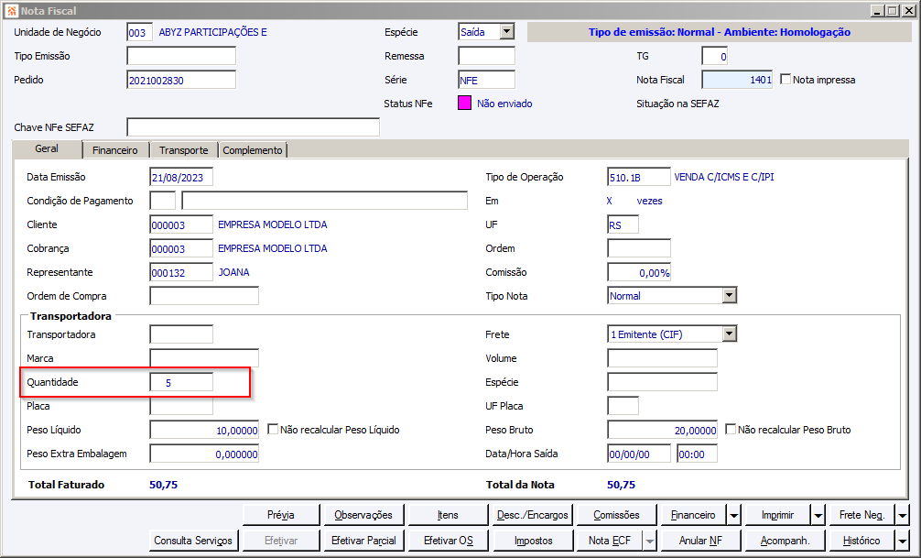Click the Prévia button

[281, 515]
